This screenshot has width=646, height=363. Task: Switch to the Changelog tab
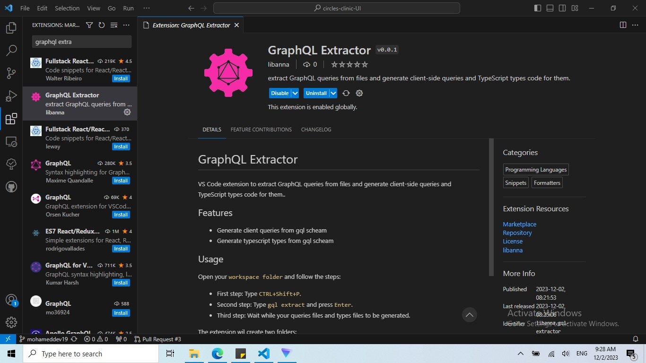click(x=316, y=130)
